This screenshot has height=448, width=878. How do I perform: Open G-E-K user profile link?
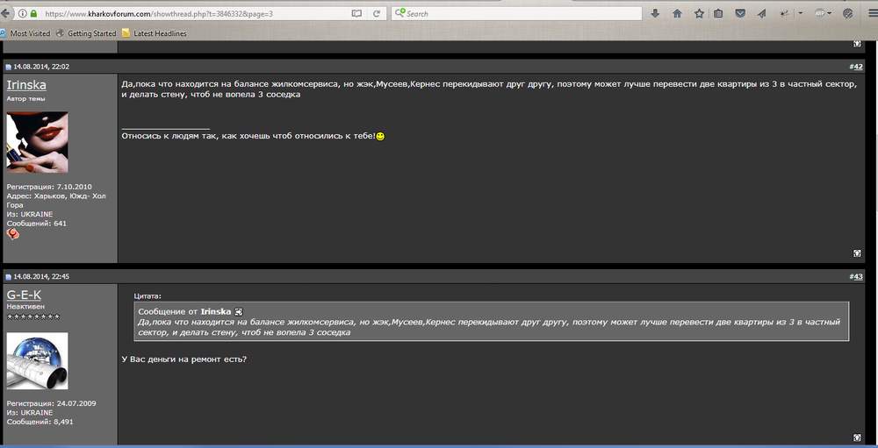[24, 295]
